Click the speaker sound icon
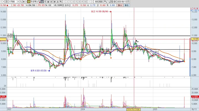Image resolution: width=199 pixels, height=111 pixels. pyautogui.click(x=24, y=2)
